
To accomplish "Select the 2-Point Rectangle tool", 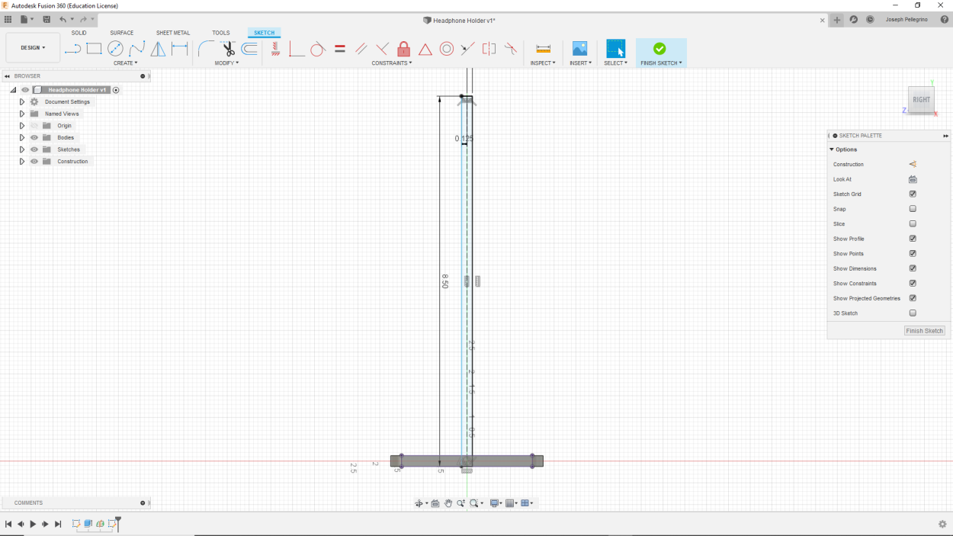I will [94, 49].
